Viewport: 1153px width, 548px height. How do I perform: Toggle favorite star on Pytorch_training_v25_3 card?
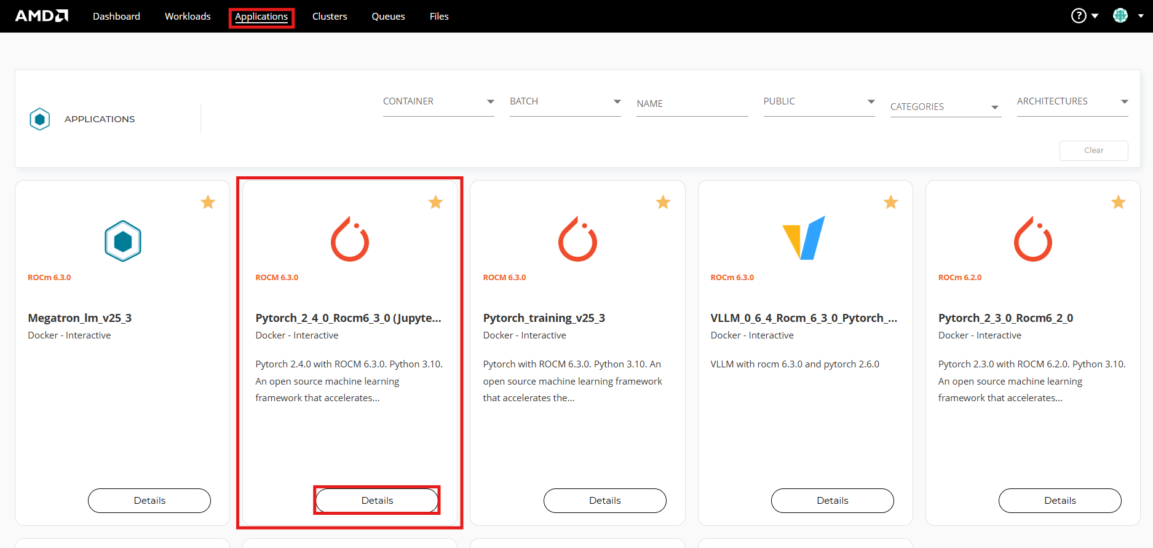[x=663, y=202]
